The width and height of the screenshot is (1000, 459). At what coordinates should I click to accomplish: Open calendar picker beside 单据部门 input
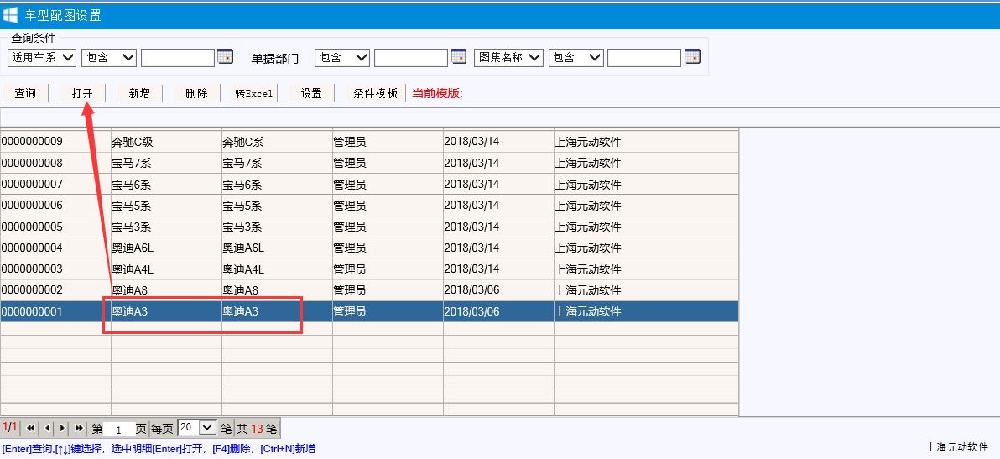[x=458, y=57]
